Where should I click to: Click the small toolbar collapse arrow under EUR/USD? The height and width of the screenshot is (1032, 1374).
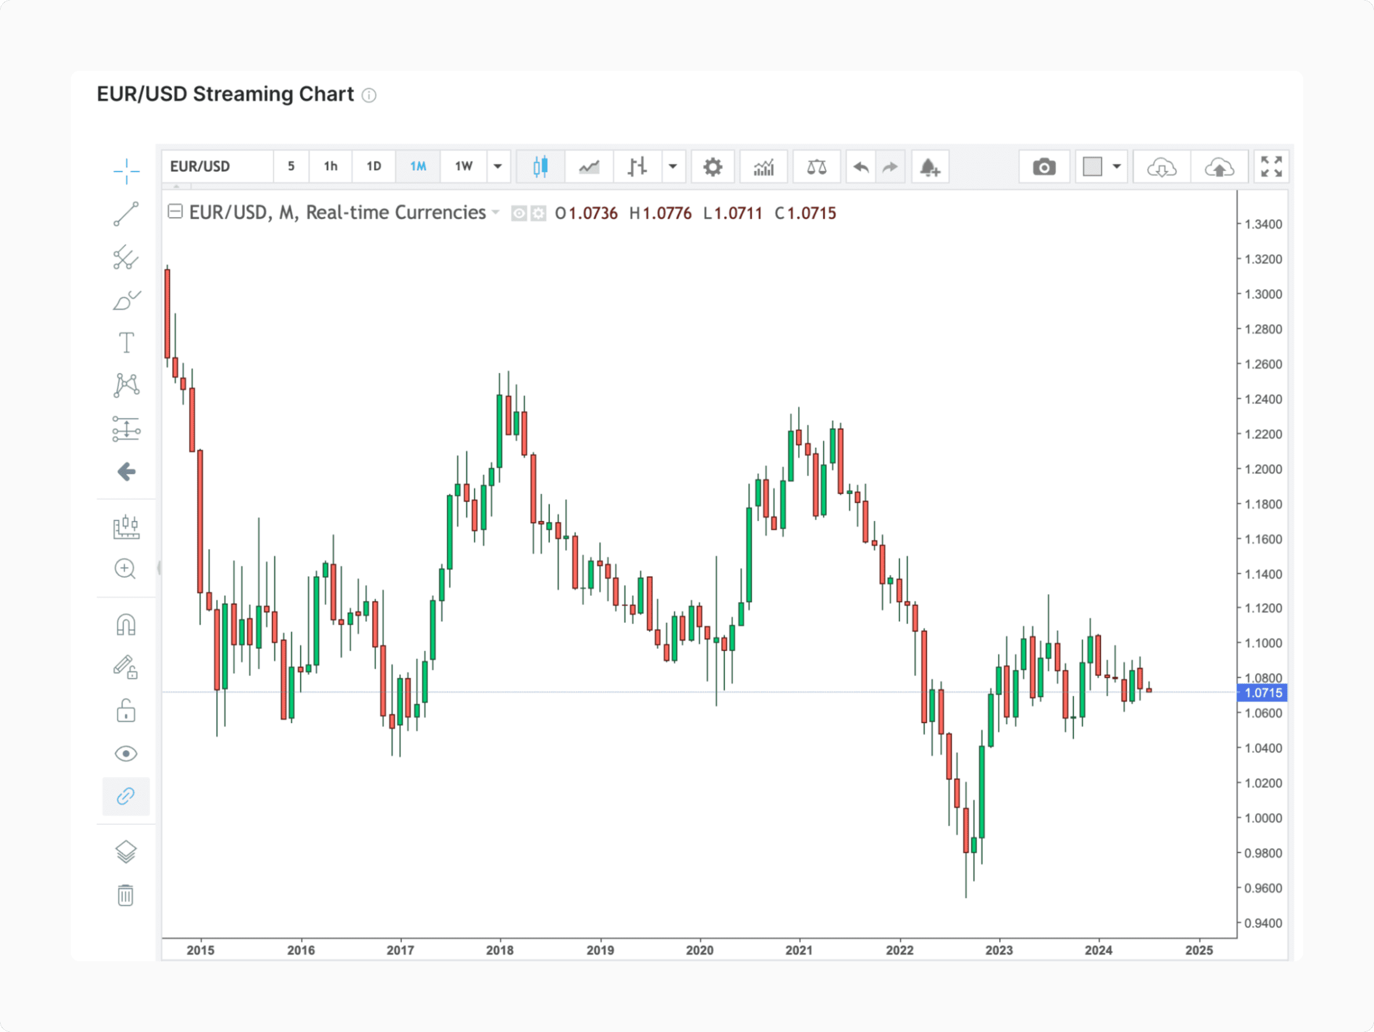(177, 186)
